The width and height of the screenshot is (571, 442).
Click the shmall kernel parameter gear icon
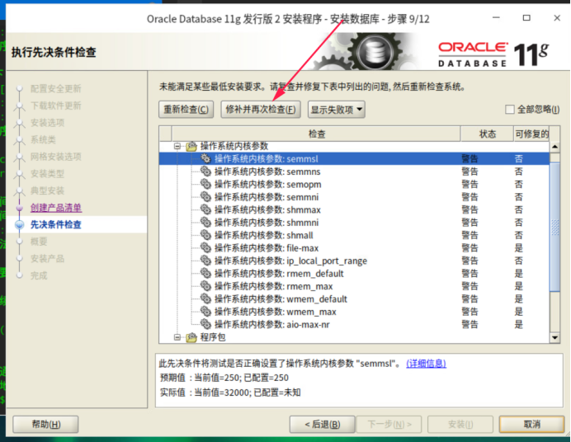[x=205, y=235]
